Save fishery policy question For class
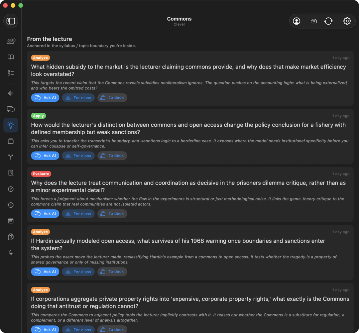 click(78, 156)
